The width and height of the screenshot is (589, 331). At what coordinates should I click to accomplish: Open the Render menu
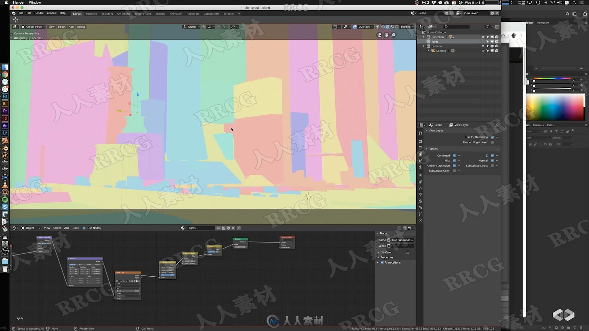39,13
